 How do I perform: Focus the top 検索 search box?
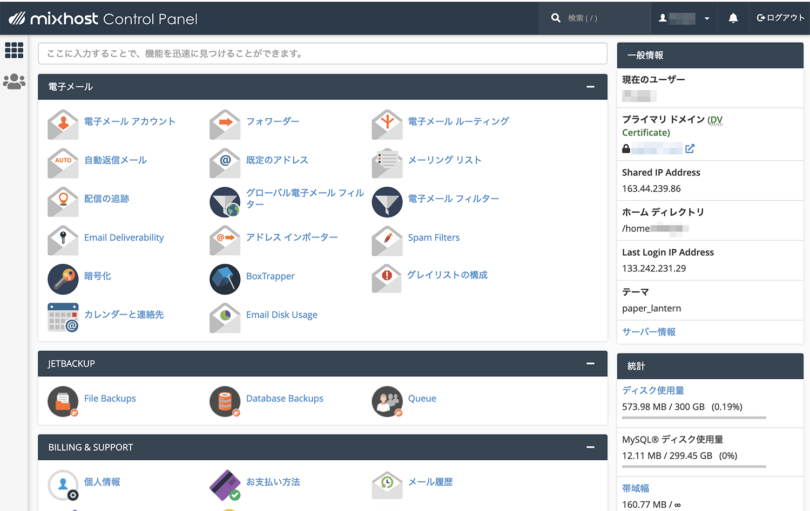point(595,18)
